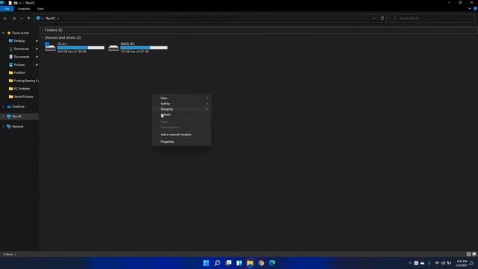Screen dimensions: 478x269
Task: Select the OS (C:) drive icon
Action: pos(50,47)
